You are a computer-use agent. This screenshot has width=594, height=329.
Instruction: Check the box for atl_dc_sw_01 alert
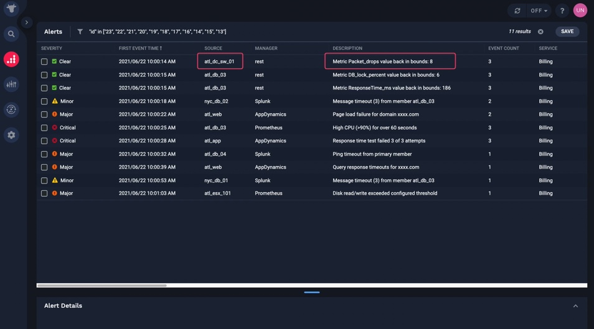point(44,62)
